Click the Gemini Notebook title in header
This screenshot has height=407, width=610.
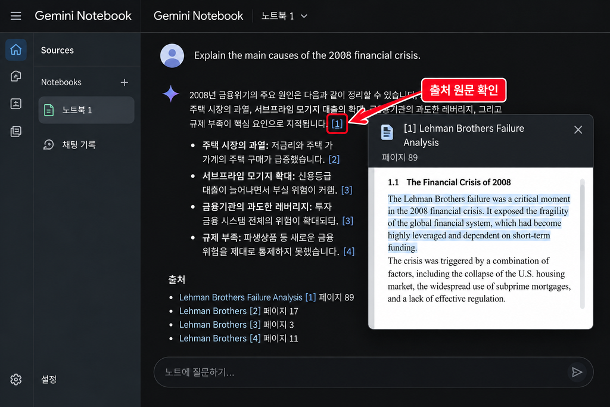pos(198,16)
